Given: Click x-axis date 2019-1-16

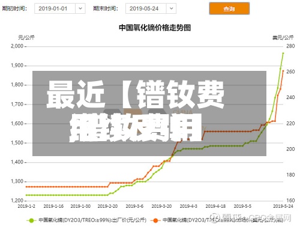Looking at the screenshot, I should [x=53, y=206].
